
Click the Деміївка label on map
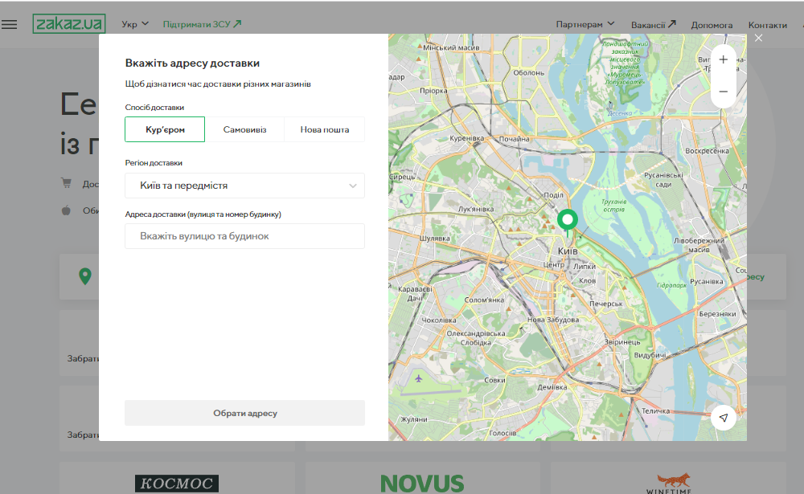click(x=552, y=387)
